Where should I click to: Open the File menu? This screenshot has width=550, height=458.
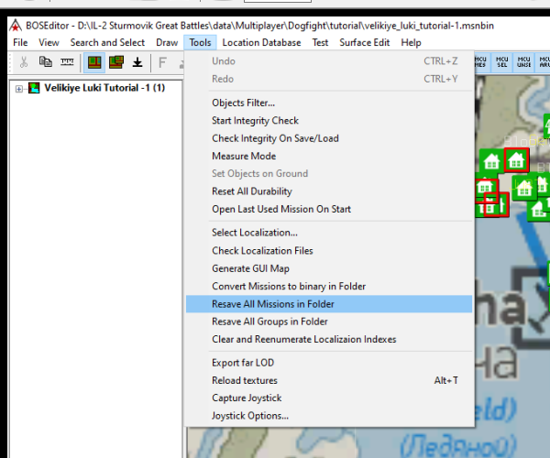pos(20,42)
